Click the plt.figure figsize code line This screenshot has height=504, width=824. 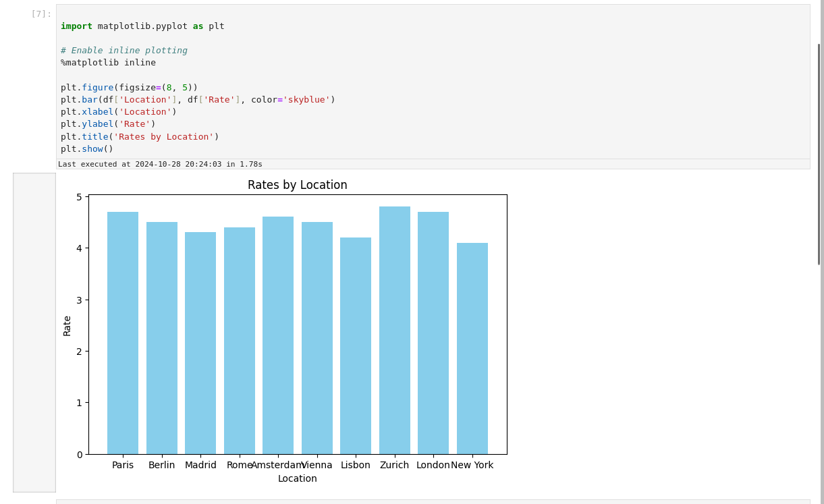tap(129, 88)
